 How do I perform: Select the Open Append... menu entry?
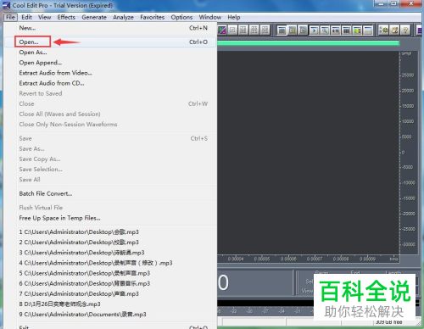(x=110, y=63)
